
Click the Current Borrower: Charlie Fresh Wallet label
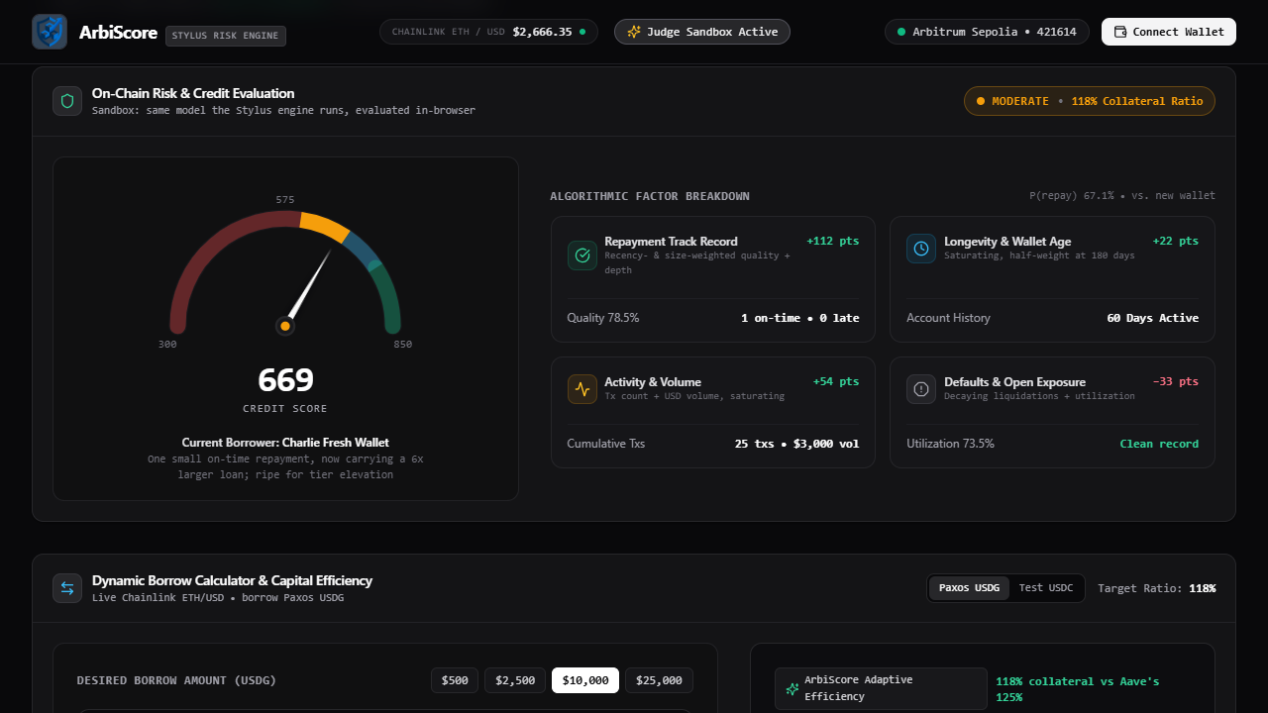pyautogui.click(x=285, y=443)
